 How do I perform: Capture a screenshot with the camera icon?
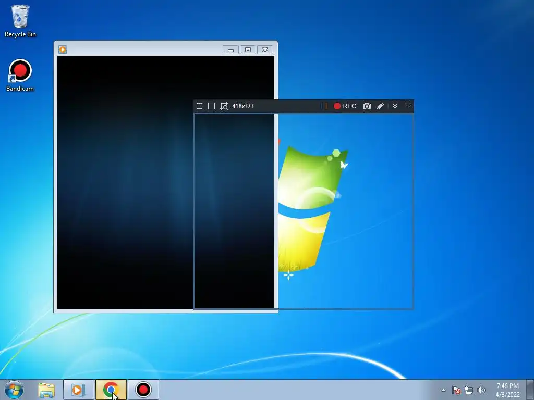coord(367,106)
